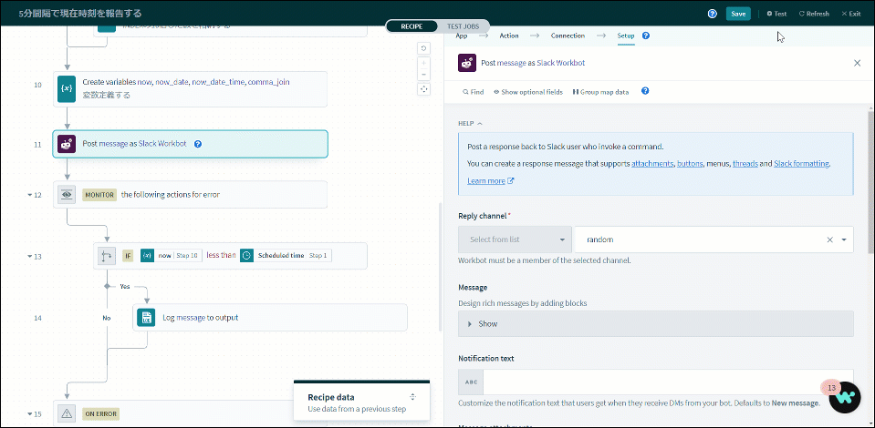Select step 14 Log message to output
The image size is (875, 428).
coord(270,318)
